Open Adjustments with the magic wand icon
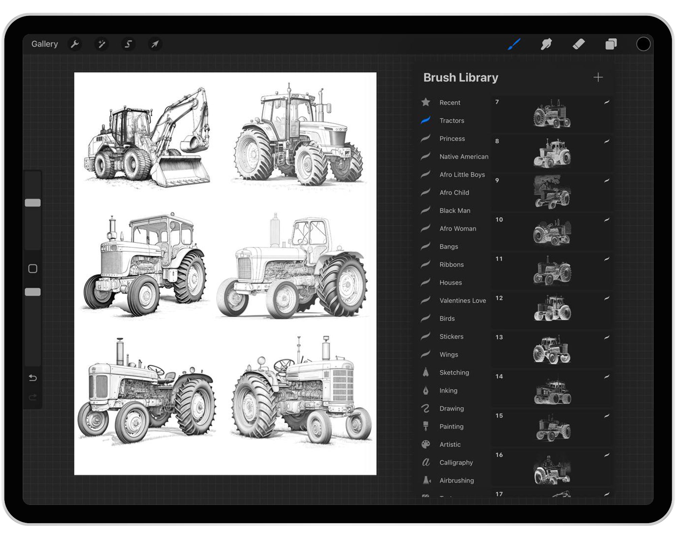The image size is (677, 537). pyautogui.click(x=102, y=44)
